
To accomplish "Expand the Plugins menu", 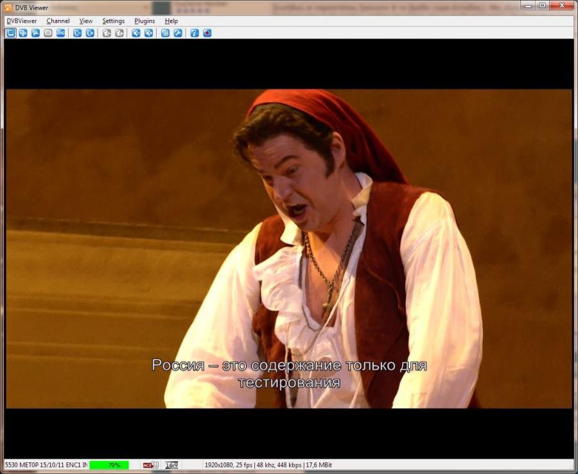I will pos(144,21).
